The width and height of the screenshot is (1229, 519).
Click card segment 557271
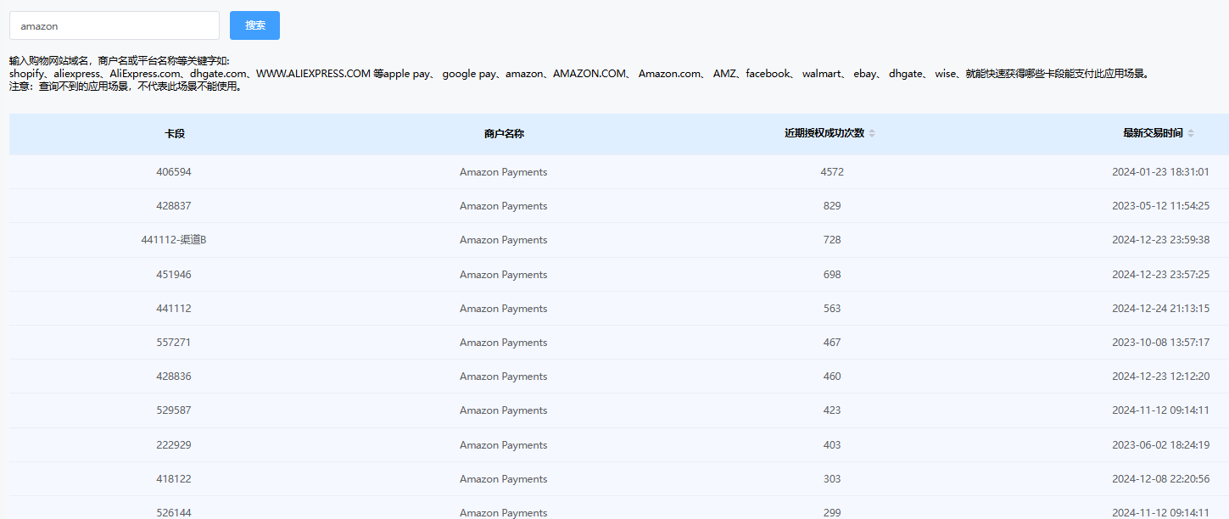(x=174, y=343)
